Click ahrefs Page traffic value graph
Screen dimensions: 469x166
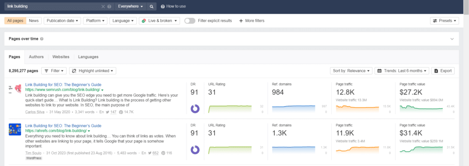[421, 150]
